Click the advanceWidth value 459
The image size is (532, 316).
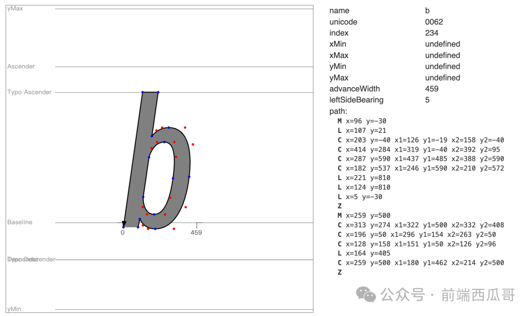click(x=432, y=89)
